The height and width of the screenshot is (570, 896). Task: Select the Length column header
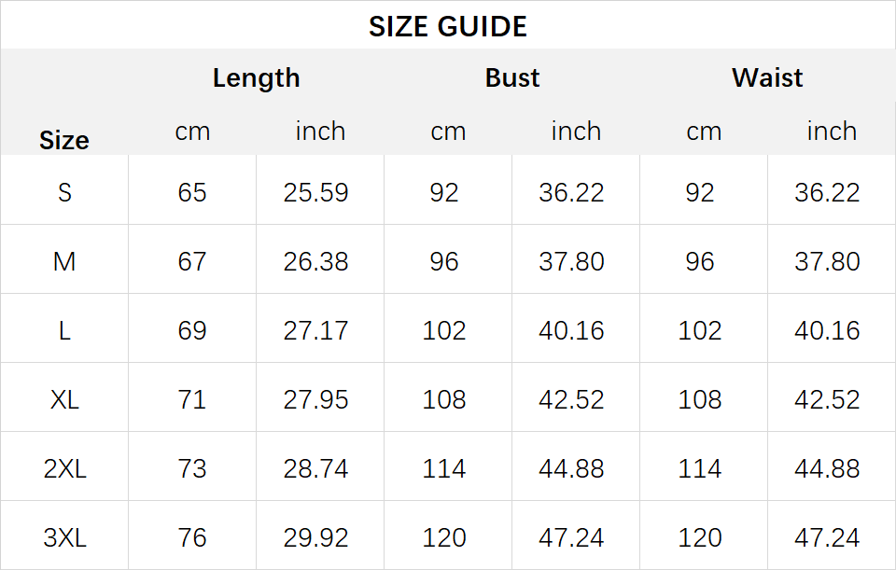click(x=256, y=78)
